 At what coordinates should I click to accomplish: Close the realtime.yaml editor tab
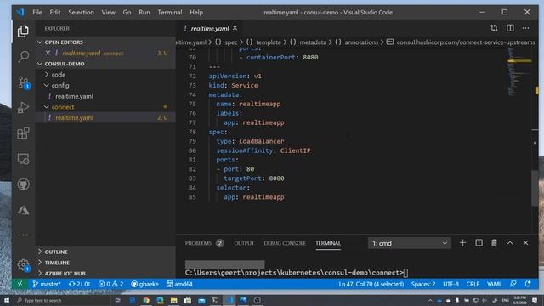tap(235, 28)
